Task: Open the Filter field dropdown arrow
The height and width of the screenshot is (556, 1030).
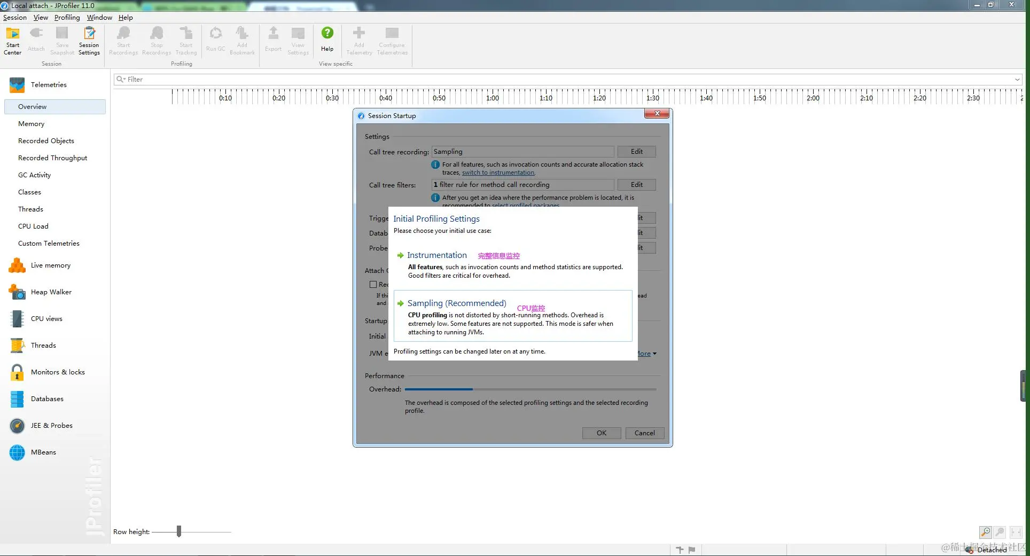Action: tap(1017, 79)
